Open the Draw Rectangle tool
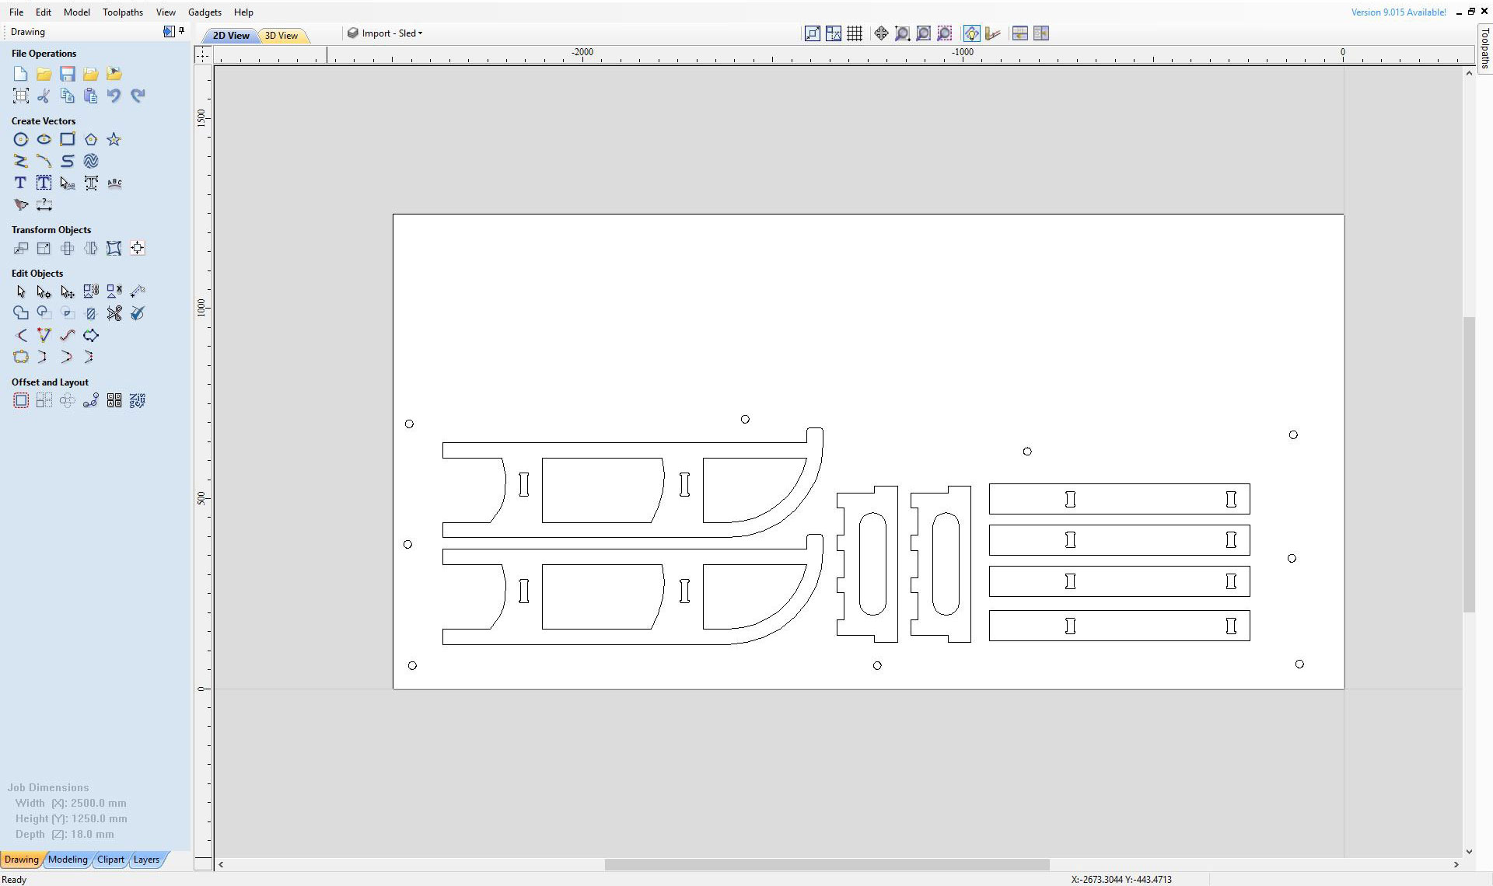The height and width of the screenshot is (886, 1493). (68, 139)
